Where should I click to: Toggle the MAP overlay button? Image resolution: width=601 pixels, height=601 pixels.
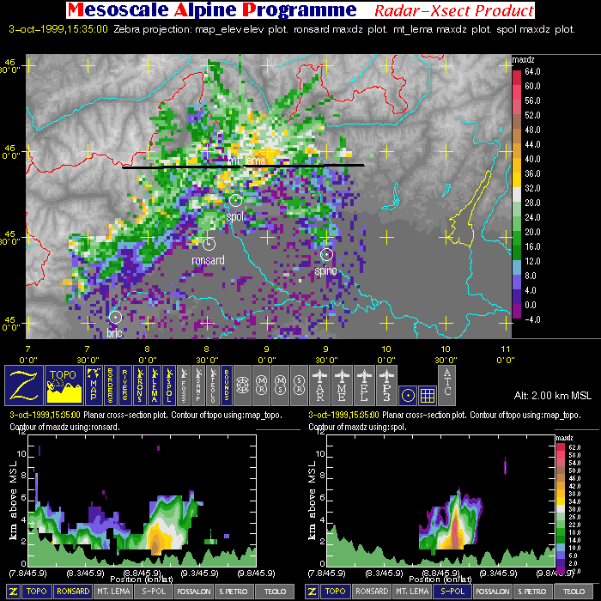point(92,385)
